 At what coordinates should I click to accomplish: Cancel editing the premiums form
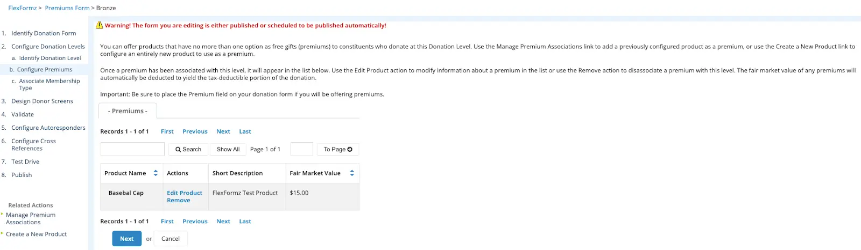171,239
